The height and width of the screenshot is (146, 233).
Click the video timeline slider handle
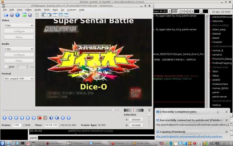[x=113, y=110]
